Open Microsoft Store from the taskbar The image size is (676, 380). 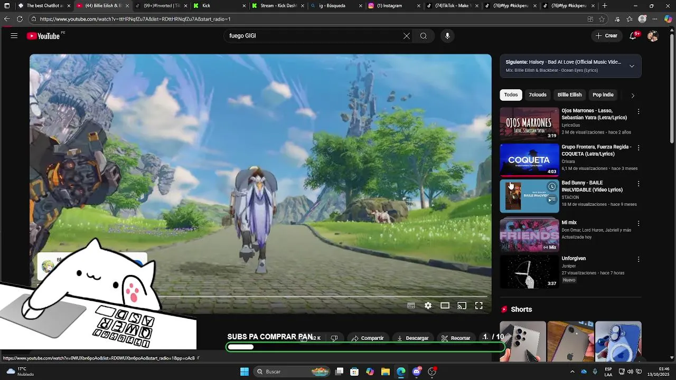point(354,372)
